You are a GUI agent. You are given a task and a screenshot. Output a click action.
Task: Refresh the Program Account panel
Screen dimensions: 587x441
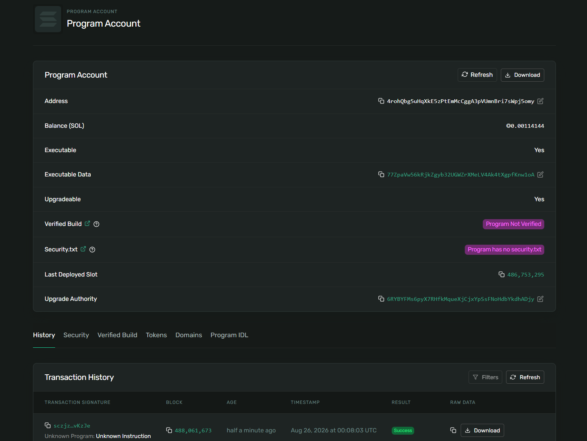(x=477, y=75)
